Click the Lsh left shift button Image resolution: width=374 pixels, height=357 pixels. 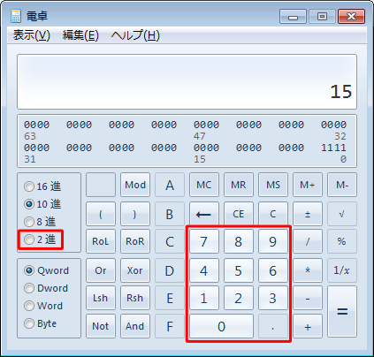pos(101,298)
